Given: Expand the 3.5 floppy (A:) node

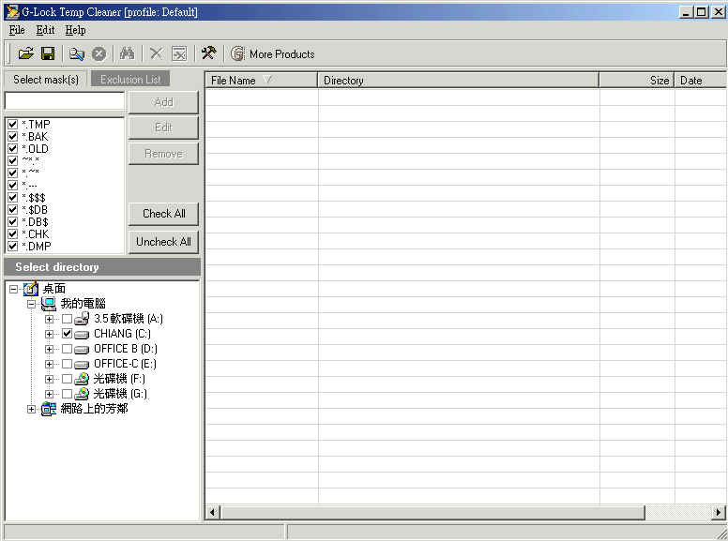Looking at the screenshot, I should point(49,319).
